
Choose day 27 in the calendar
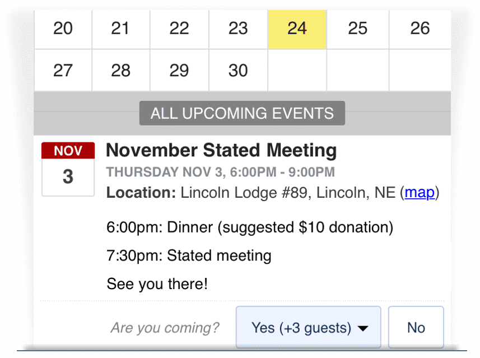tap(63, 71)
